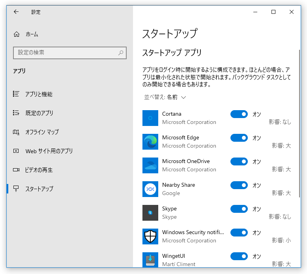
Task: Click the Cortana app icon
Action: coord(150,118)
